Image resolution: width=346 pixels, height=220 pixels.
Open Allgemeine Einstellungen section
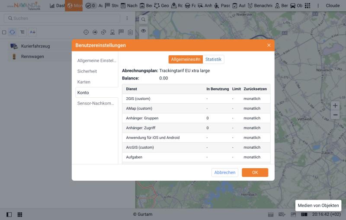pos(96,61)
